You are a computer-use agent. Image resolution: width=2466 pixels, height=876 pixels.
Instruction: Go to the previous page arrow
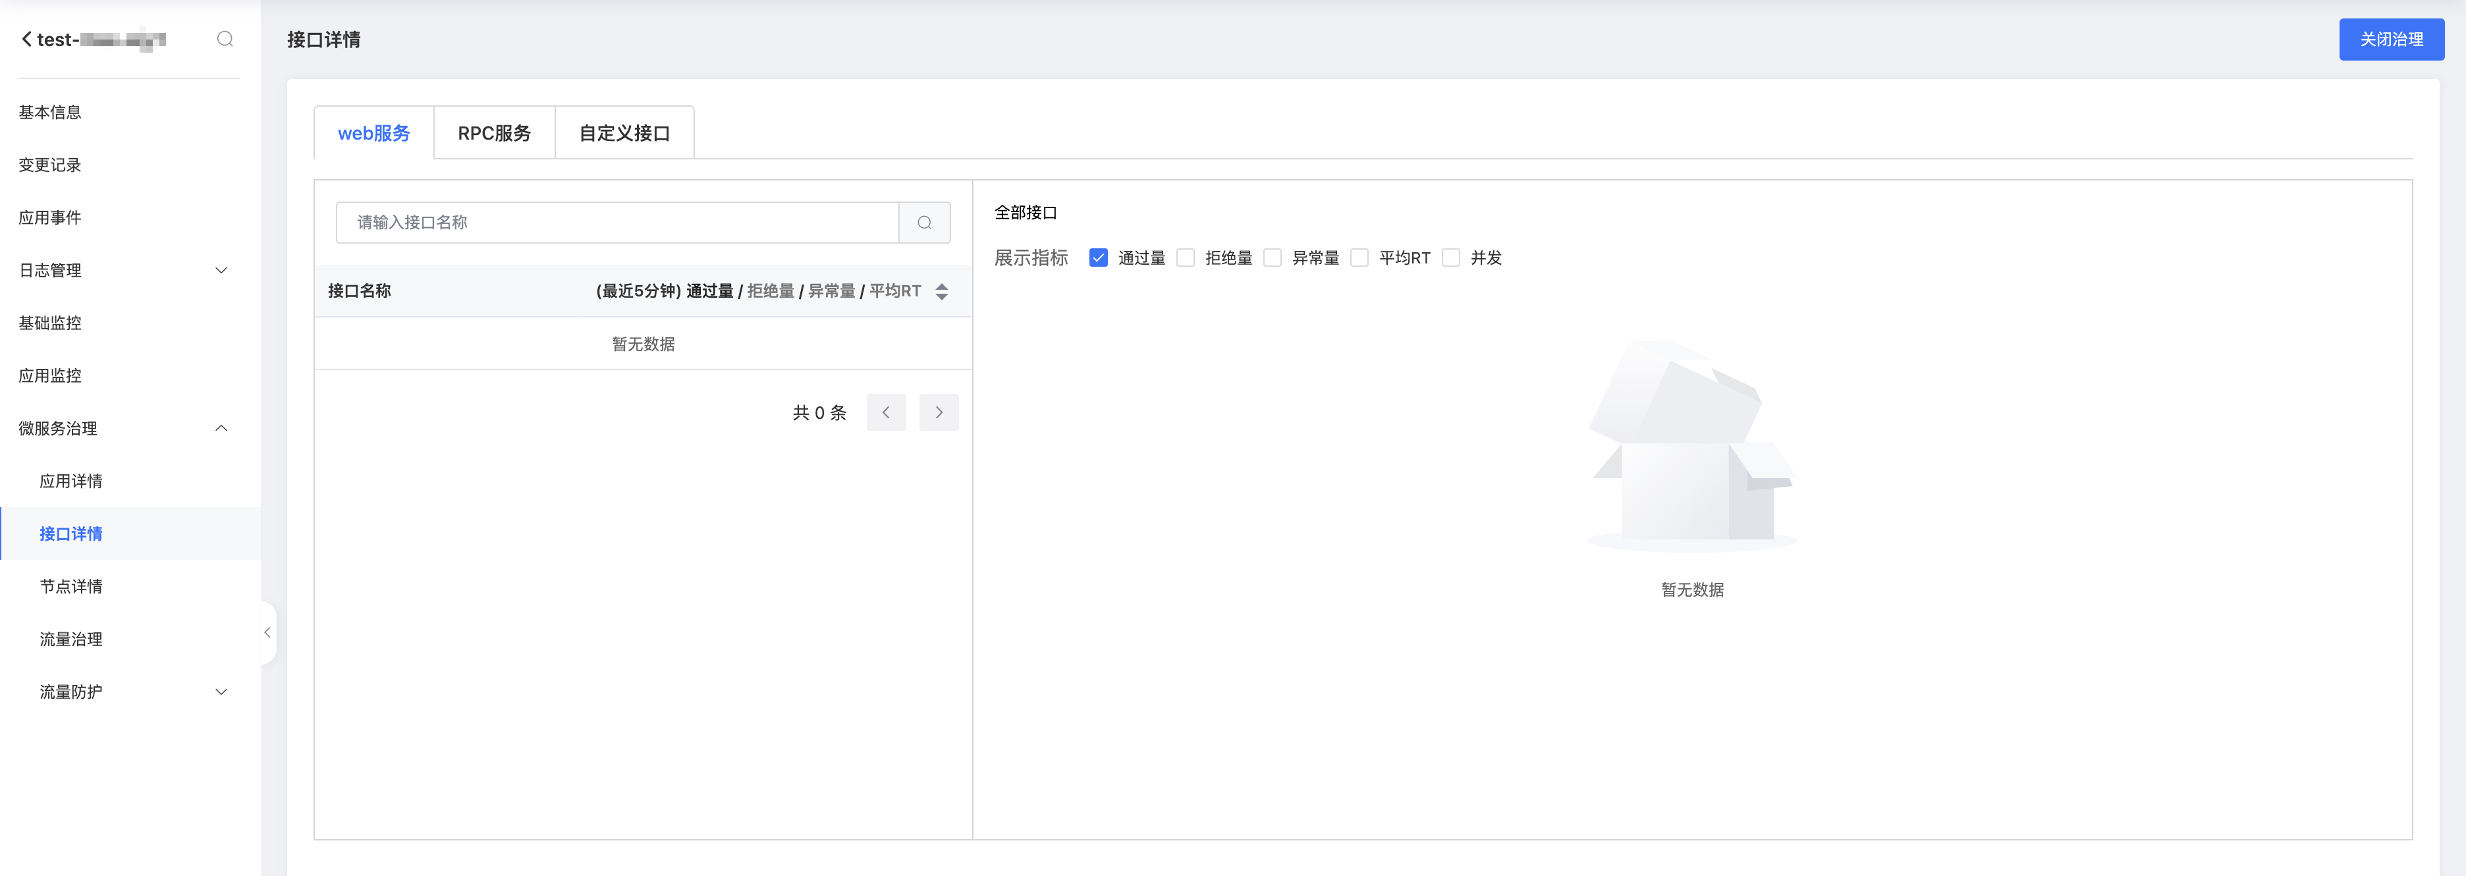click(x=885, y=412)
